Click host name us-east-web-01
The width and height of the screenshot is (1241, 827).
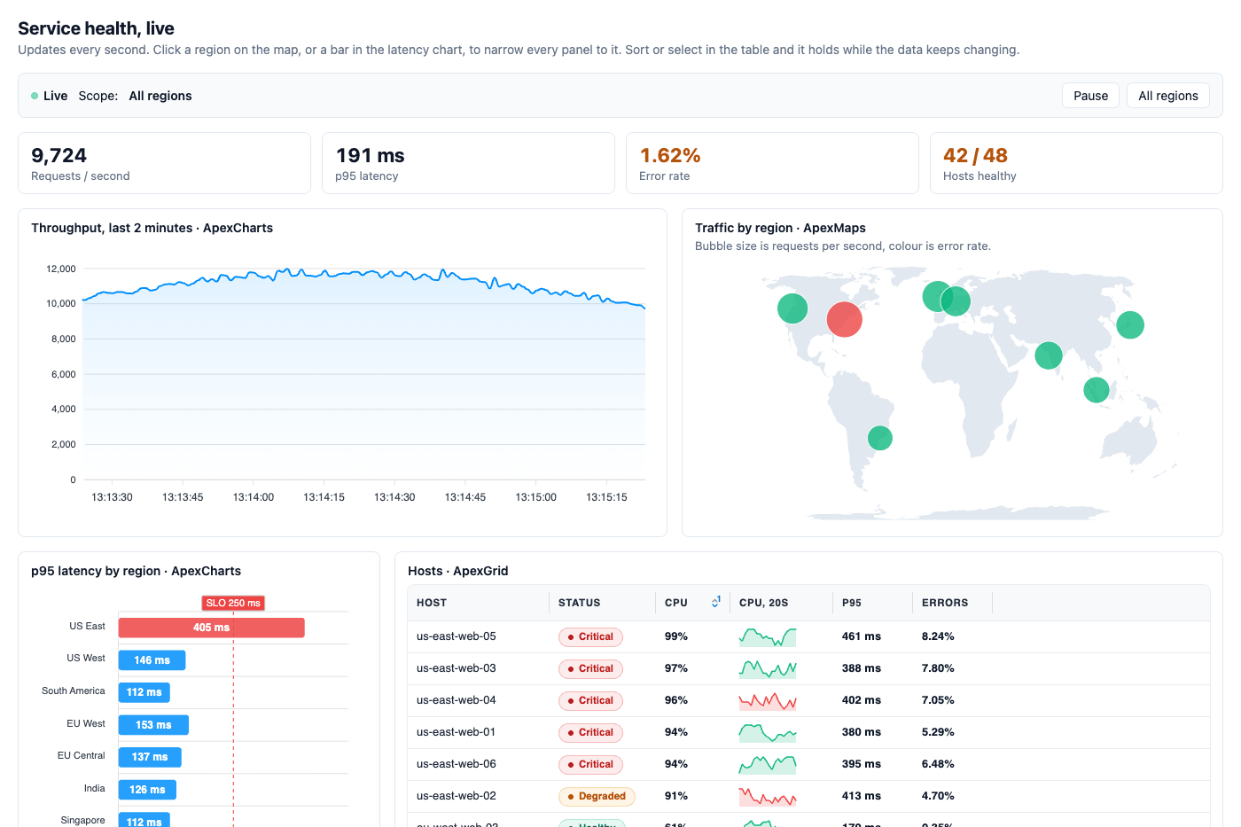point(457,732)
